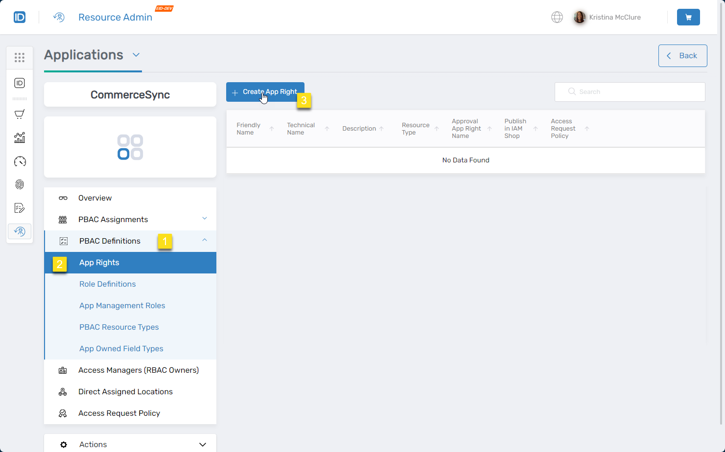This screenshot has height=452, width=725.
Task: Open App Management Roles menu item
Action: [x=122, y=305]
